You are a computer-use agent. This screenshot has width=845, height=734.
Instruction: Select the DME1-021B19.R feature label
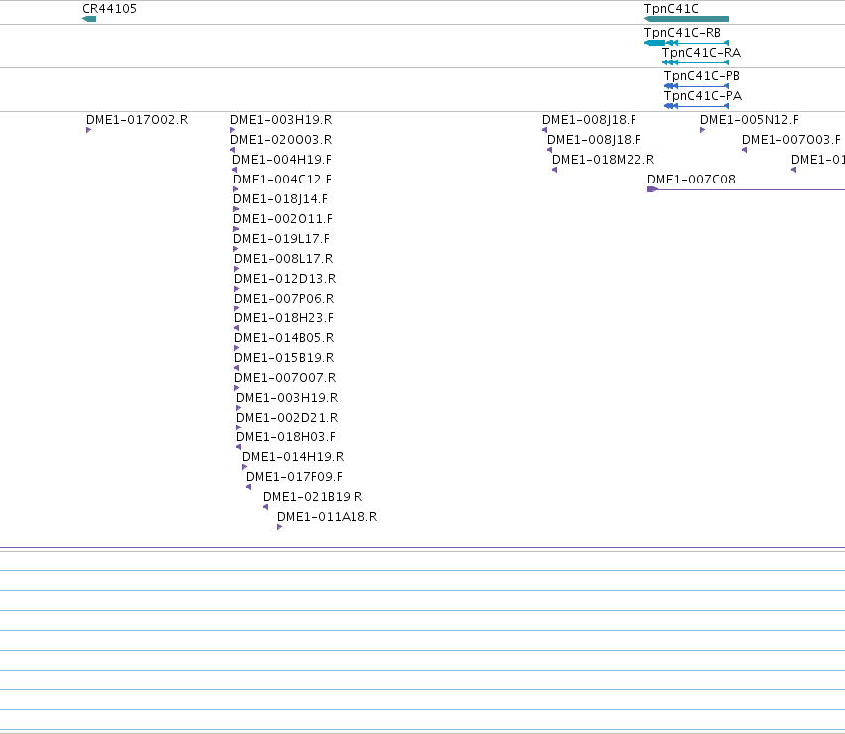313,497
